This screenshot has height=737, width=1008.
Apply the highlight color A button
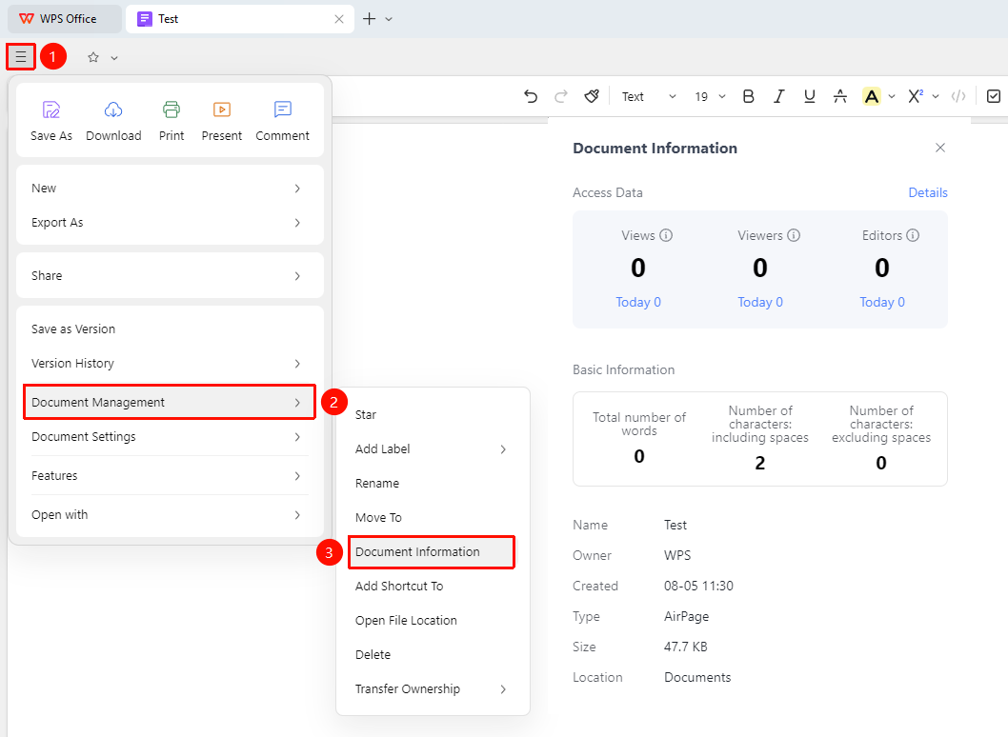tap(871, 96)
